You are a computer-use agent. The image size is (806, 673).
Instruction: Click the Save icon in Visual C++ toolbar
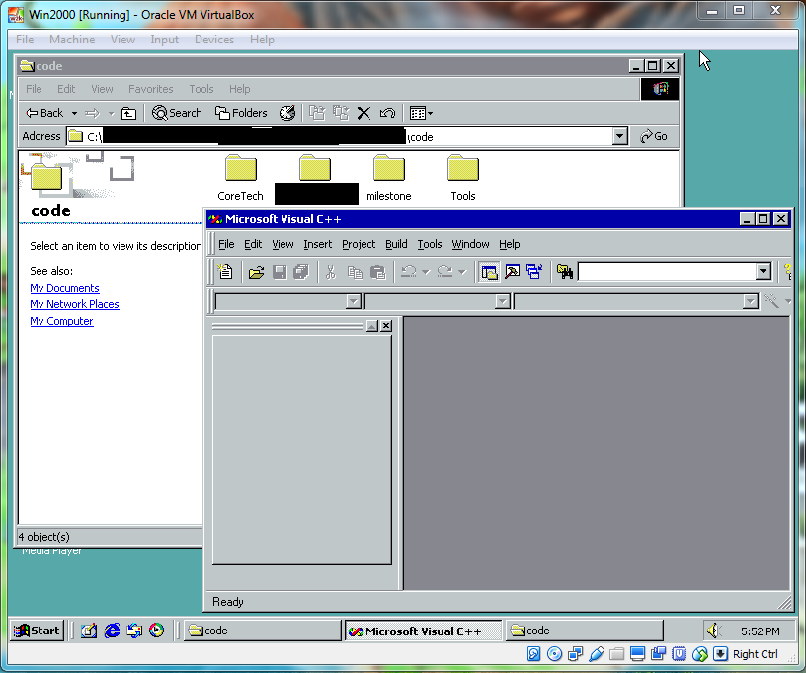pos(280,272)
